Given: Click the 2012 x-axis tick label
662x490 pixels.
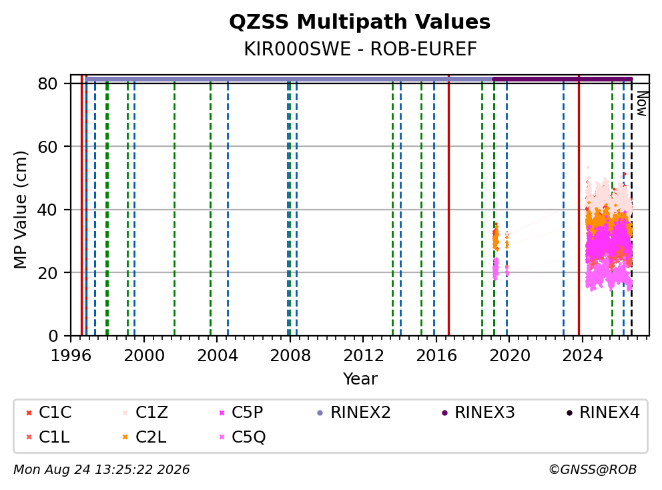Looking at the screenshot, I should click(363, 356).
